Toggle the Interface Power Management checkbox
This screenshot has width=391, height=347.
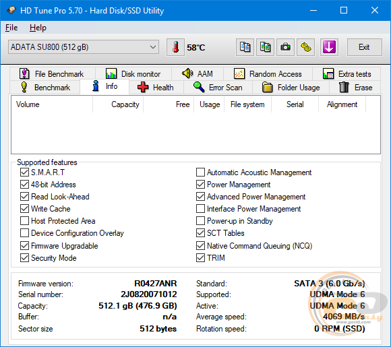point(200,209)
